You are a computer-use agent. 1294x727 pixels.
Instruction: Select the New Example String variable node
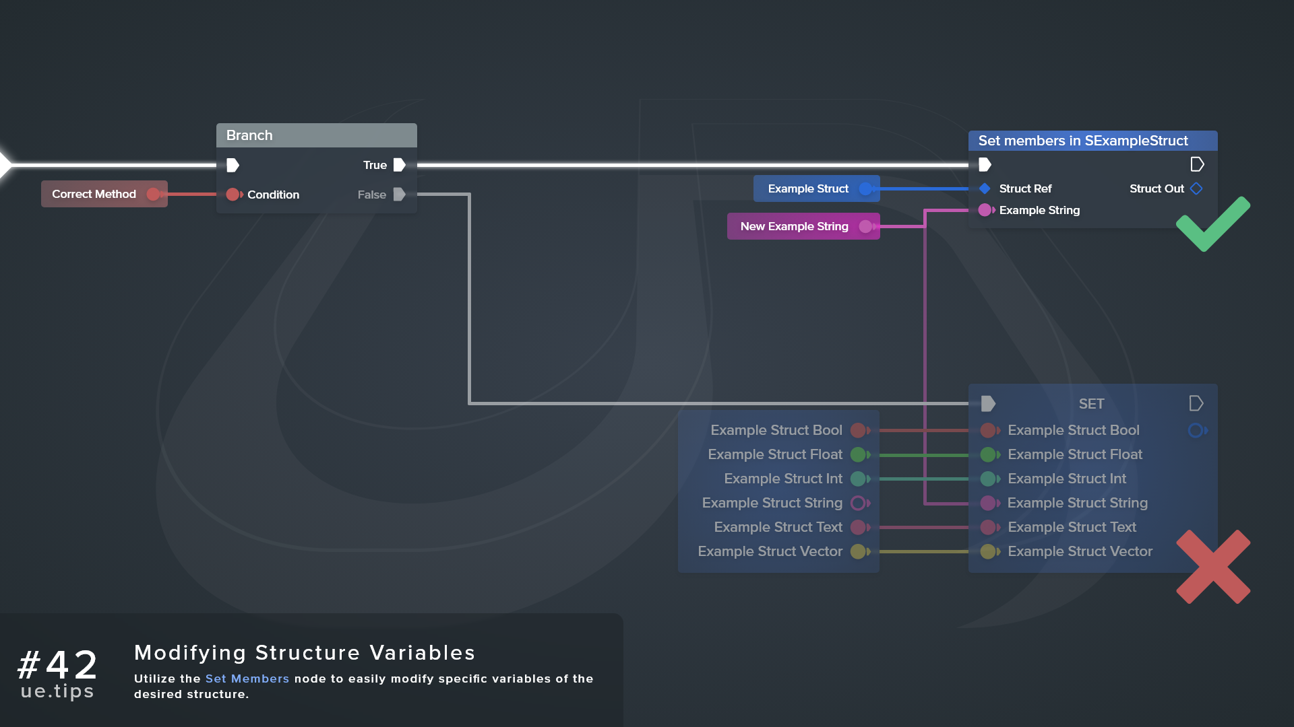(x=794, y=226)
